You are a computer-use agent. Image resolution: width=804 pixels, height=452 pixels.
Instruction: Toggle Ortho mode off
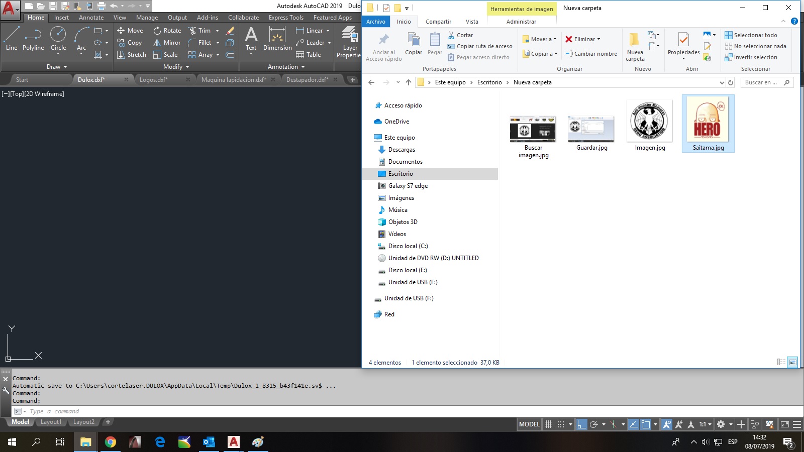(x=581, y=424)
